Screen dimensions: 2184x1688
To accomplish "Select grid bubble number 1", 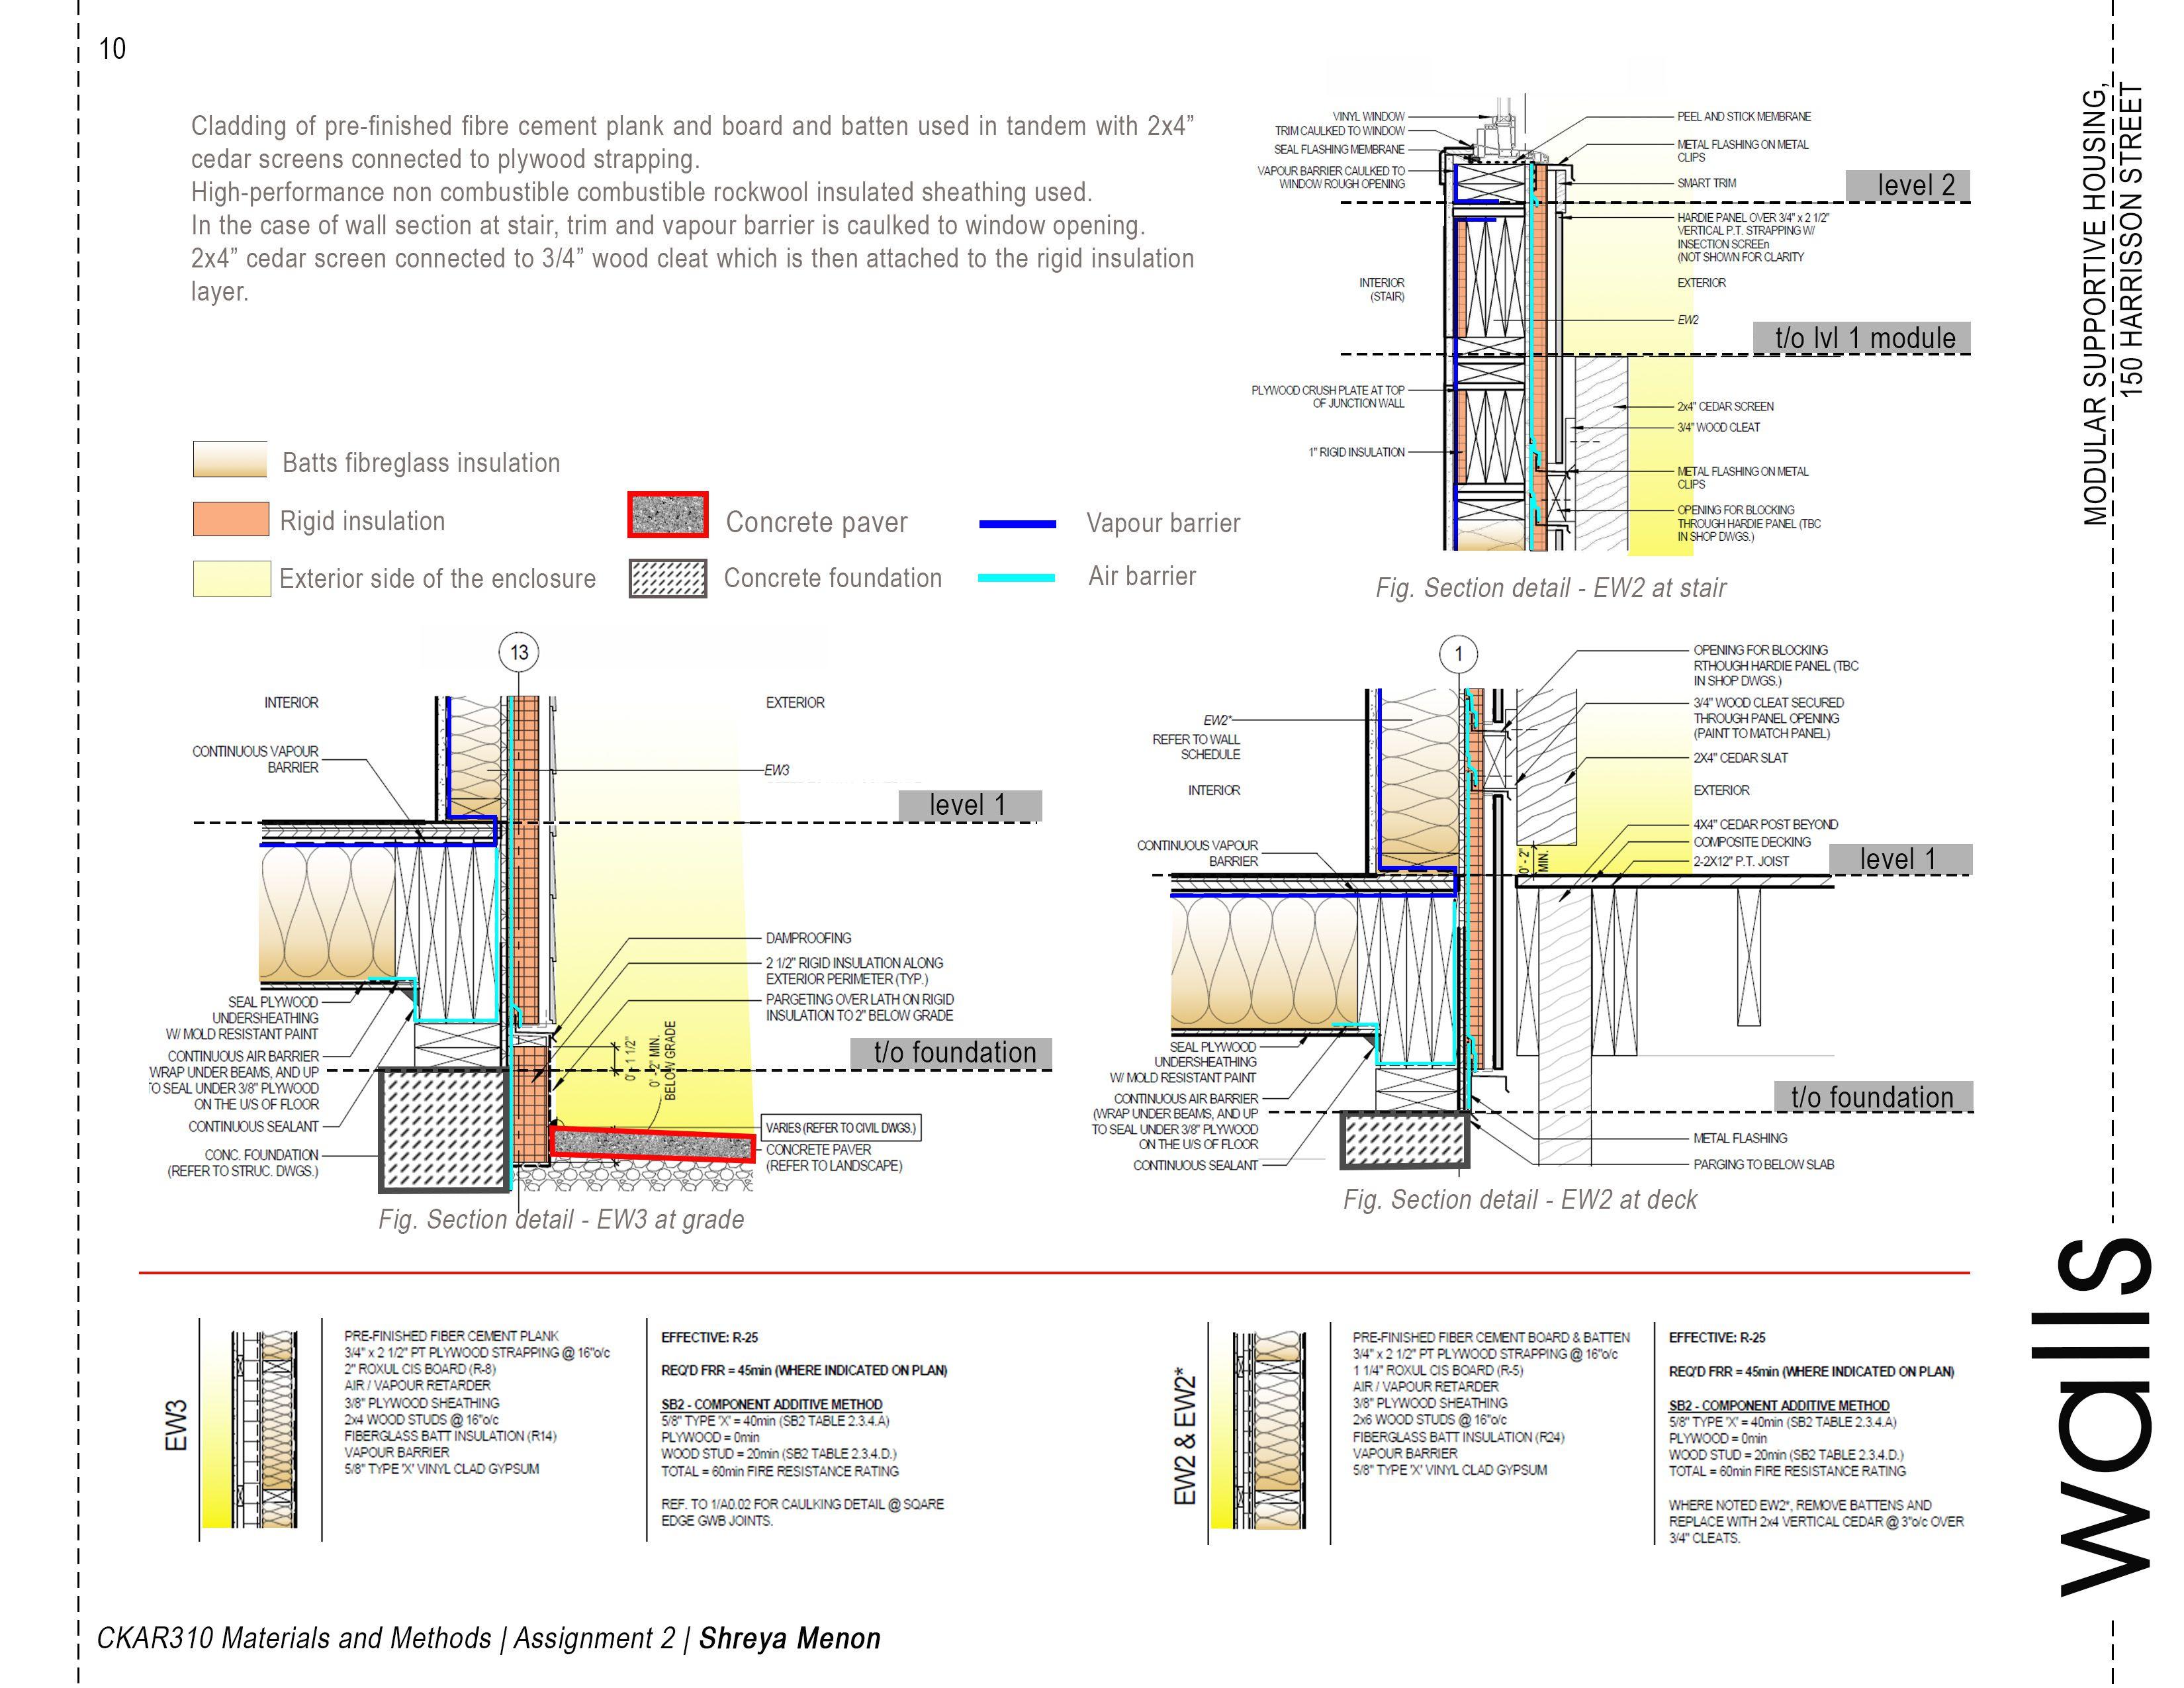I will pyautogui.click(x=1458, y=655).
